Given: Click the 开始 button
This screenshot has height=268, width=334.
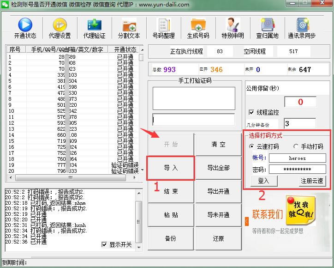Looking at the screenshot, I should click(171, 145).
